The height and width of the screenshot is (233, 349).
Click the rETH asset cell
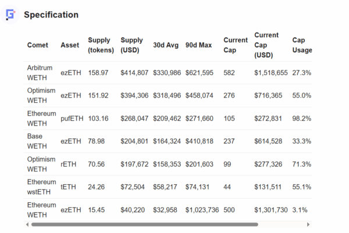[68, 164]
